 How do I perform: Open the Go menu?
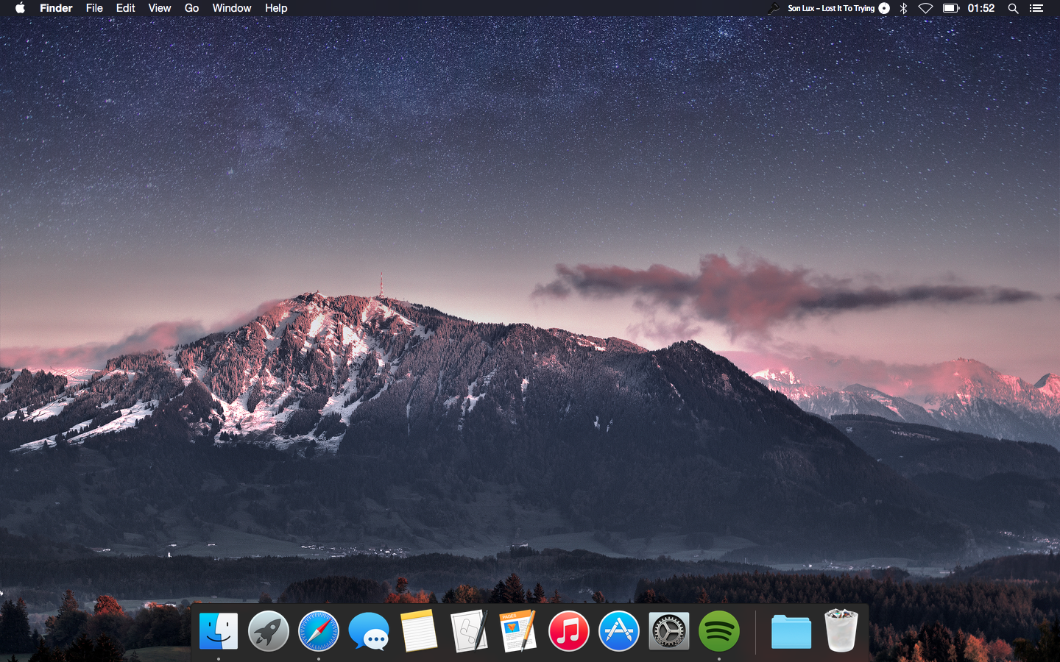191,8
